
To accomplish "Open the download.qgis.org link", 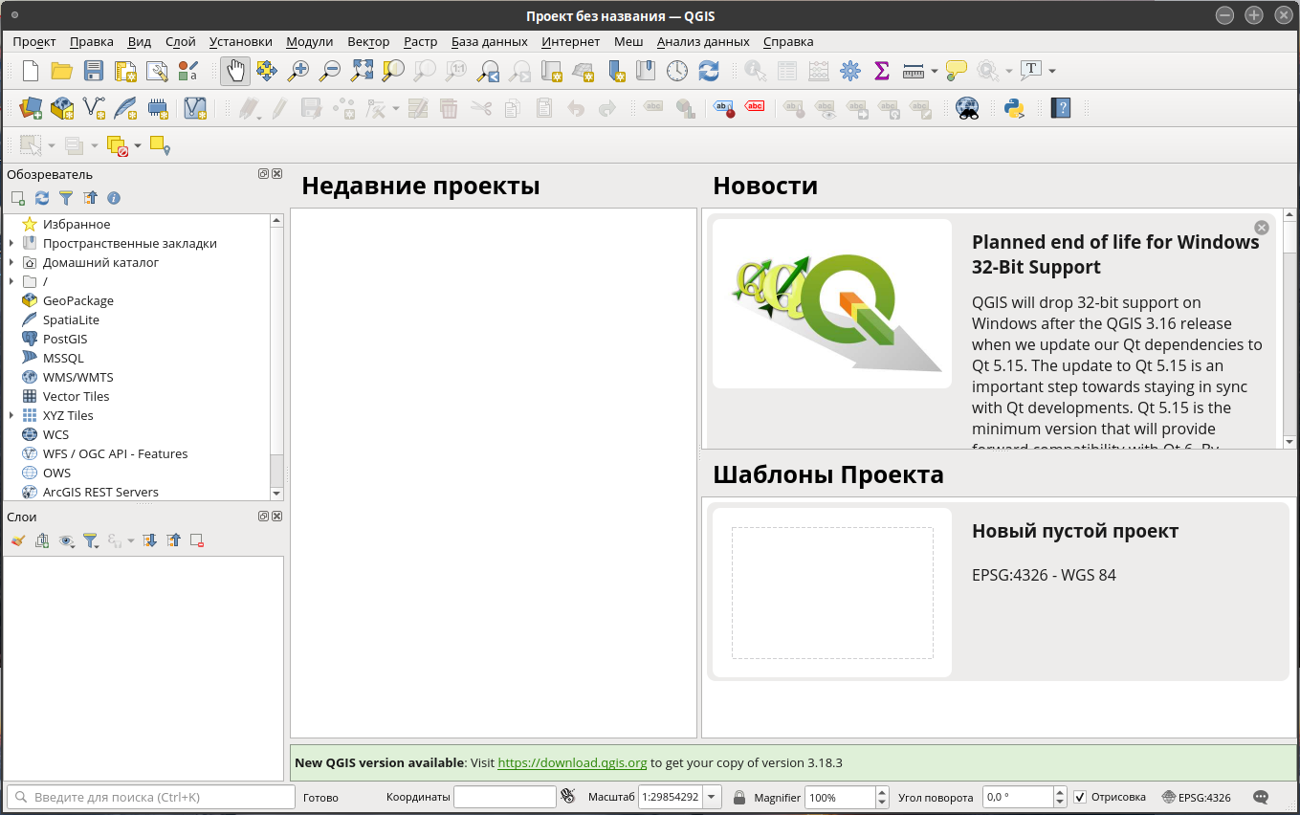I will 572,762.
